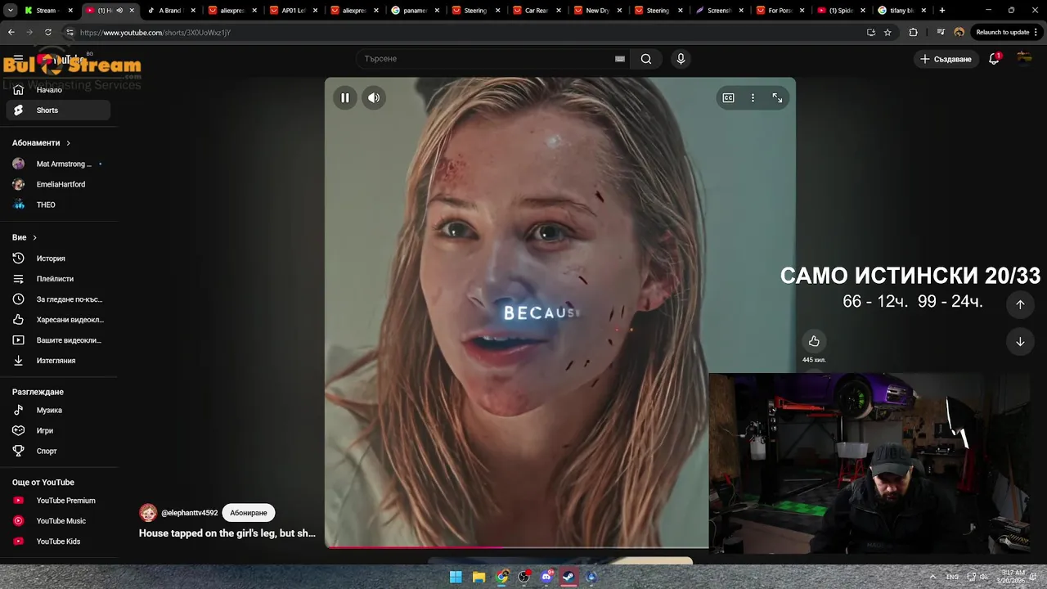Open the notifications bell
The image size is (1047, 589).
994,59
